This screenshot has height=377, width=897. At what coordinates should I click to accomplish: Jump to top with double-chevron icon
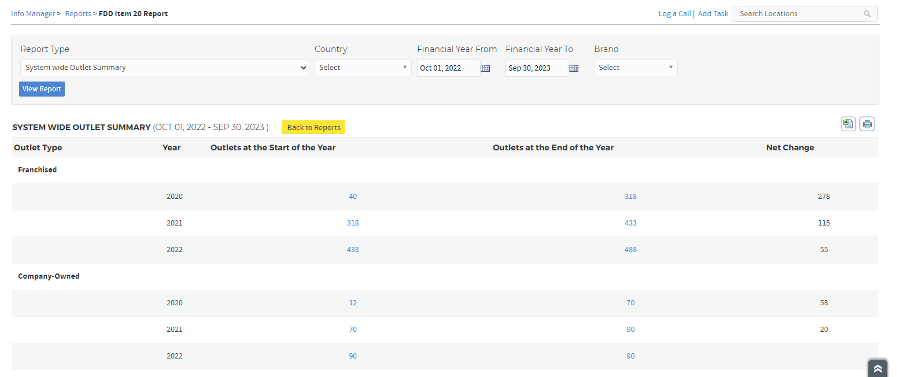tap(877, 369)
